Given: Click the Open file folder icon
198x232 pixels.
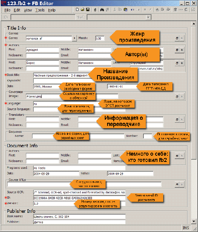Looking at the screenshot, I should tap(82, 10).
